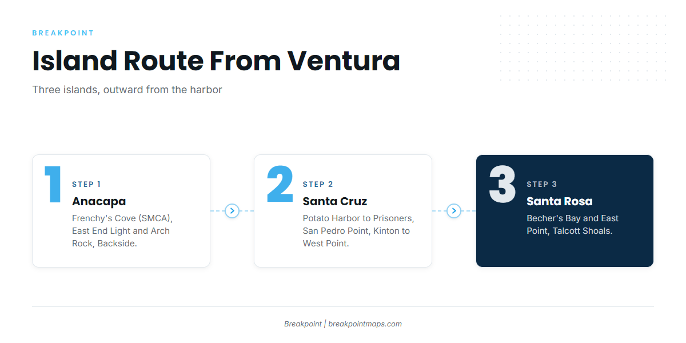The height and width of the screenshot is (343, 686).
Task: Click the large number 2 graphic
Action: click(x=280, y=185)
